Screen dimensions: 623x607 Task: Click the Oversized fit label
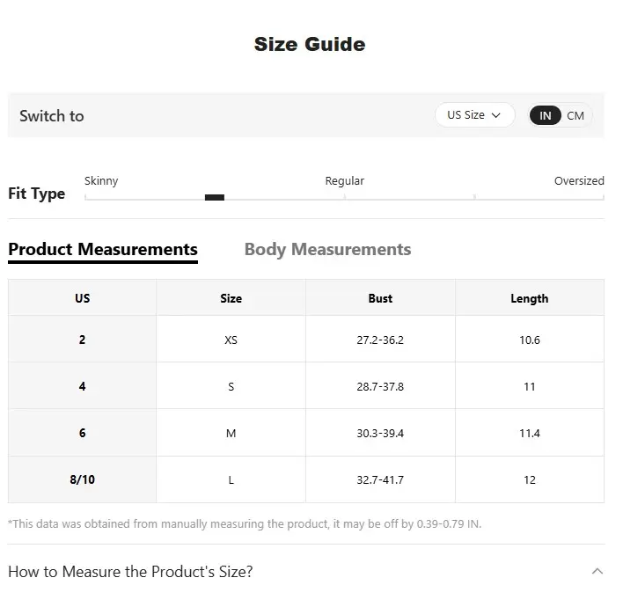click(x=578, y=180)
